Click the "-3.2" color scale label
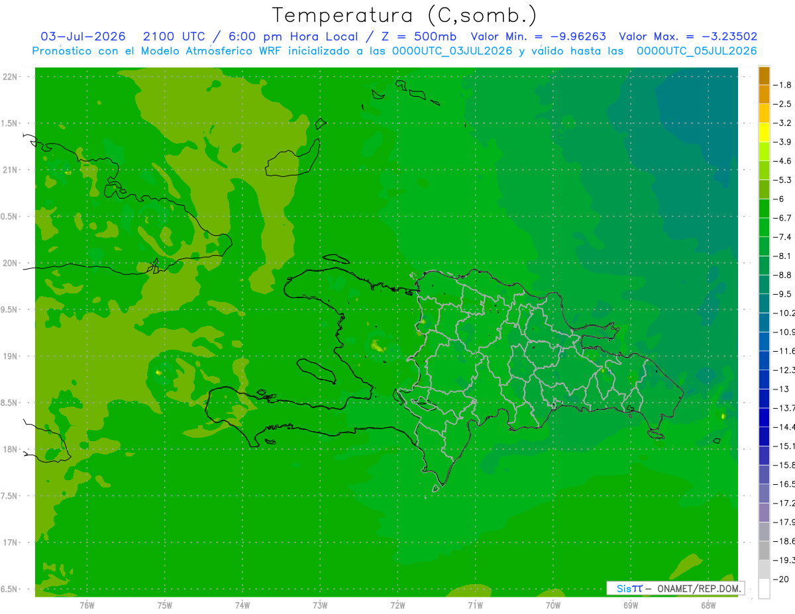795x614 pixels. (782, 123)
